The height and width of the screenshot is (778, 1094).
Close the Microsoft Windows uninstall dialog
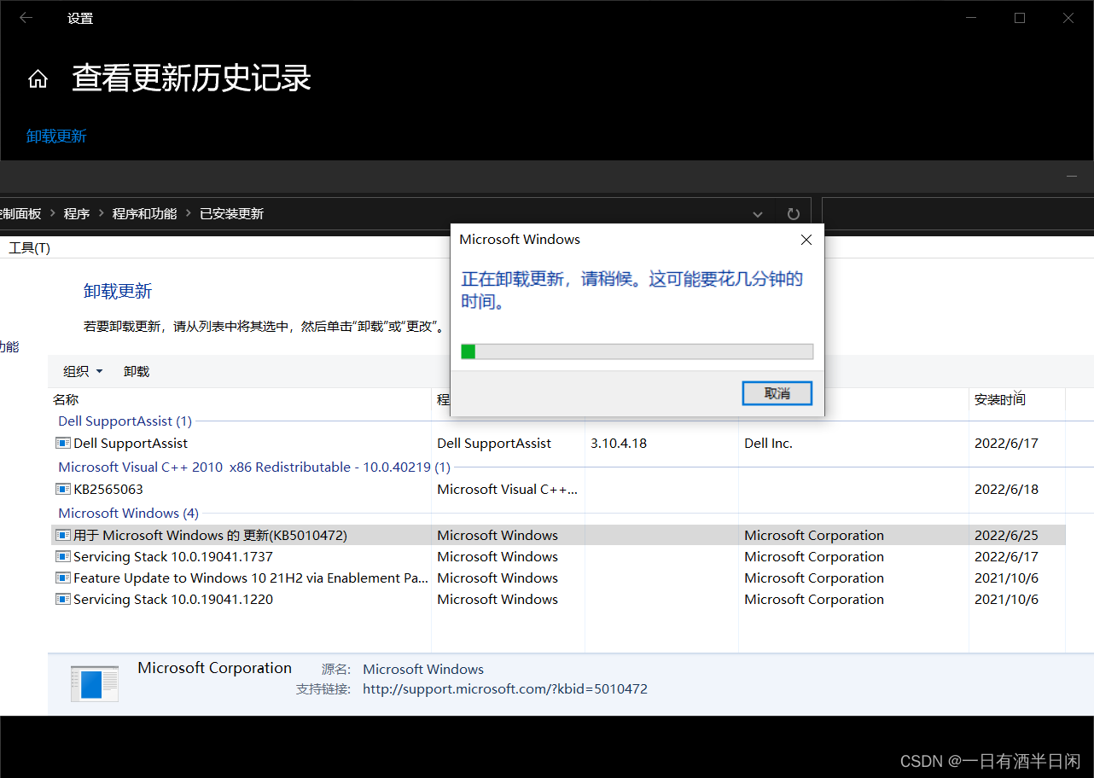pos(806,240)
